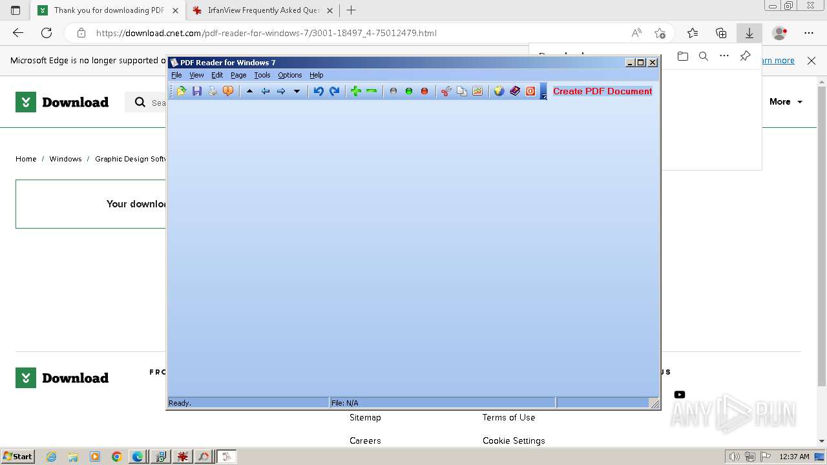
Task: Open a new browser tab
Action: 351,10
